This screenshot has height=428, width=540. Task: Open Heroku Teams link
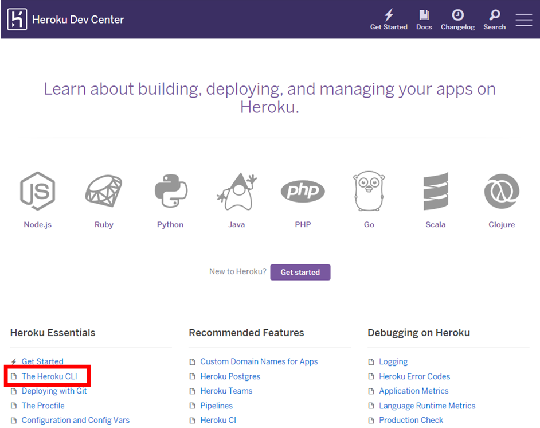pyautogui.click(x=226, y=391)
